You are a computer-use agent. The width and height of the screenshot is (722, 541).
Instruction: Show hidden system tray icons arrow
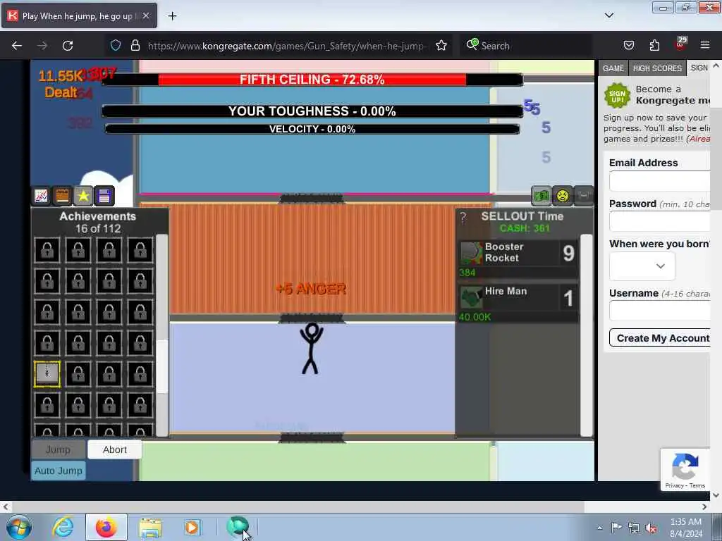click(599, 528)
